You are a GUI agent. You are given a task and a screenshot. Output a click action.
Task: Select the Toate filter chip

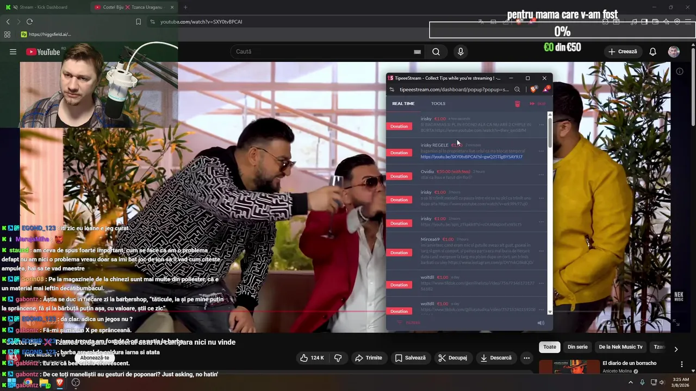coord(550,347)
